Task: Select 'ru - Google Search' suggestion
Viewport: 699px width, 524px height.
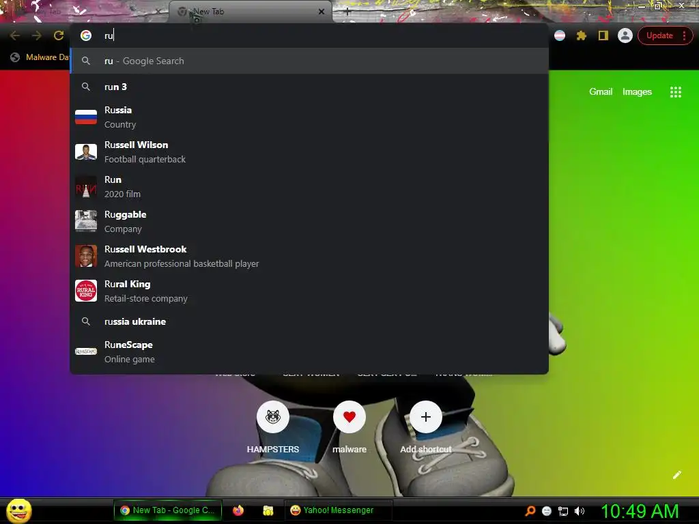Action: coord(309,61)
